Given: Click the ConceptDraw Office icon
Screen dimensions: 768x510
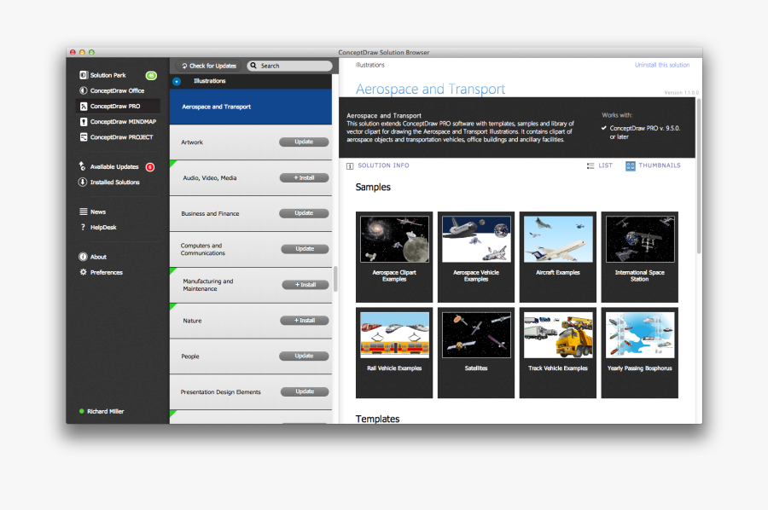Looking at the screenshot, I should tap(84, 90).
